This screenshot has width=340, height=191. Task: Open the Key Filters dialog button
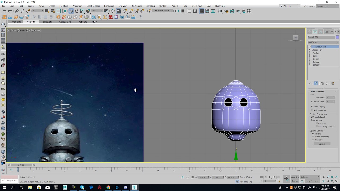pyautogui.click(x=312, y=181)
